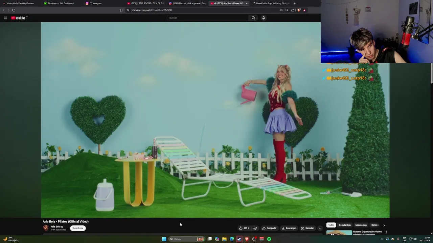Open the ESP LAA keyboard language switcher
This screenshot has height=243, width=433.
(x=405, y=239)
